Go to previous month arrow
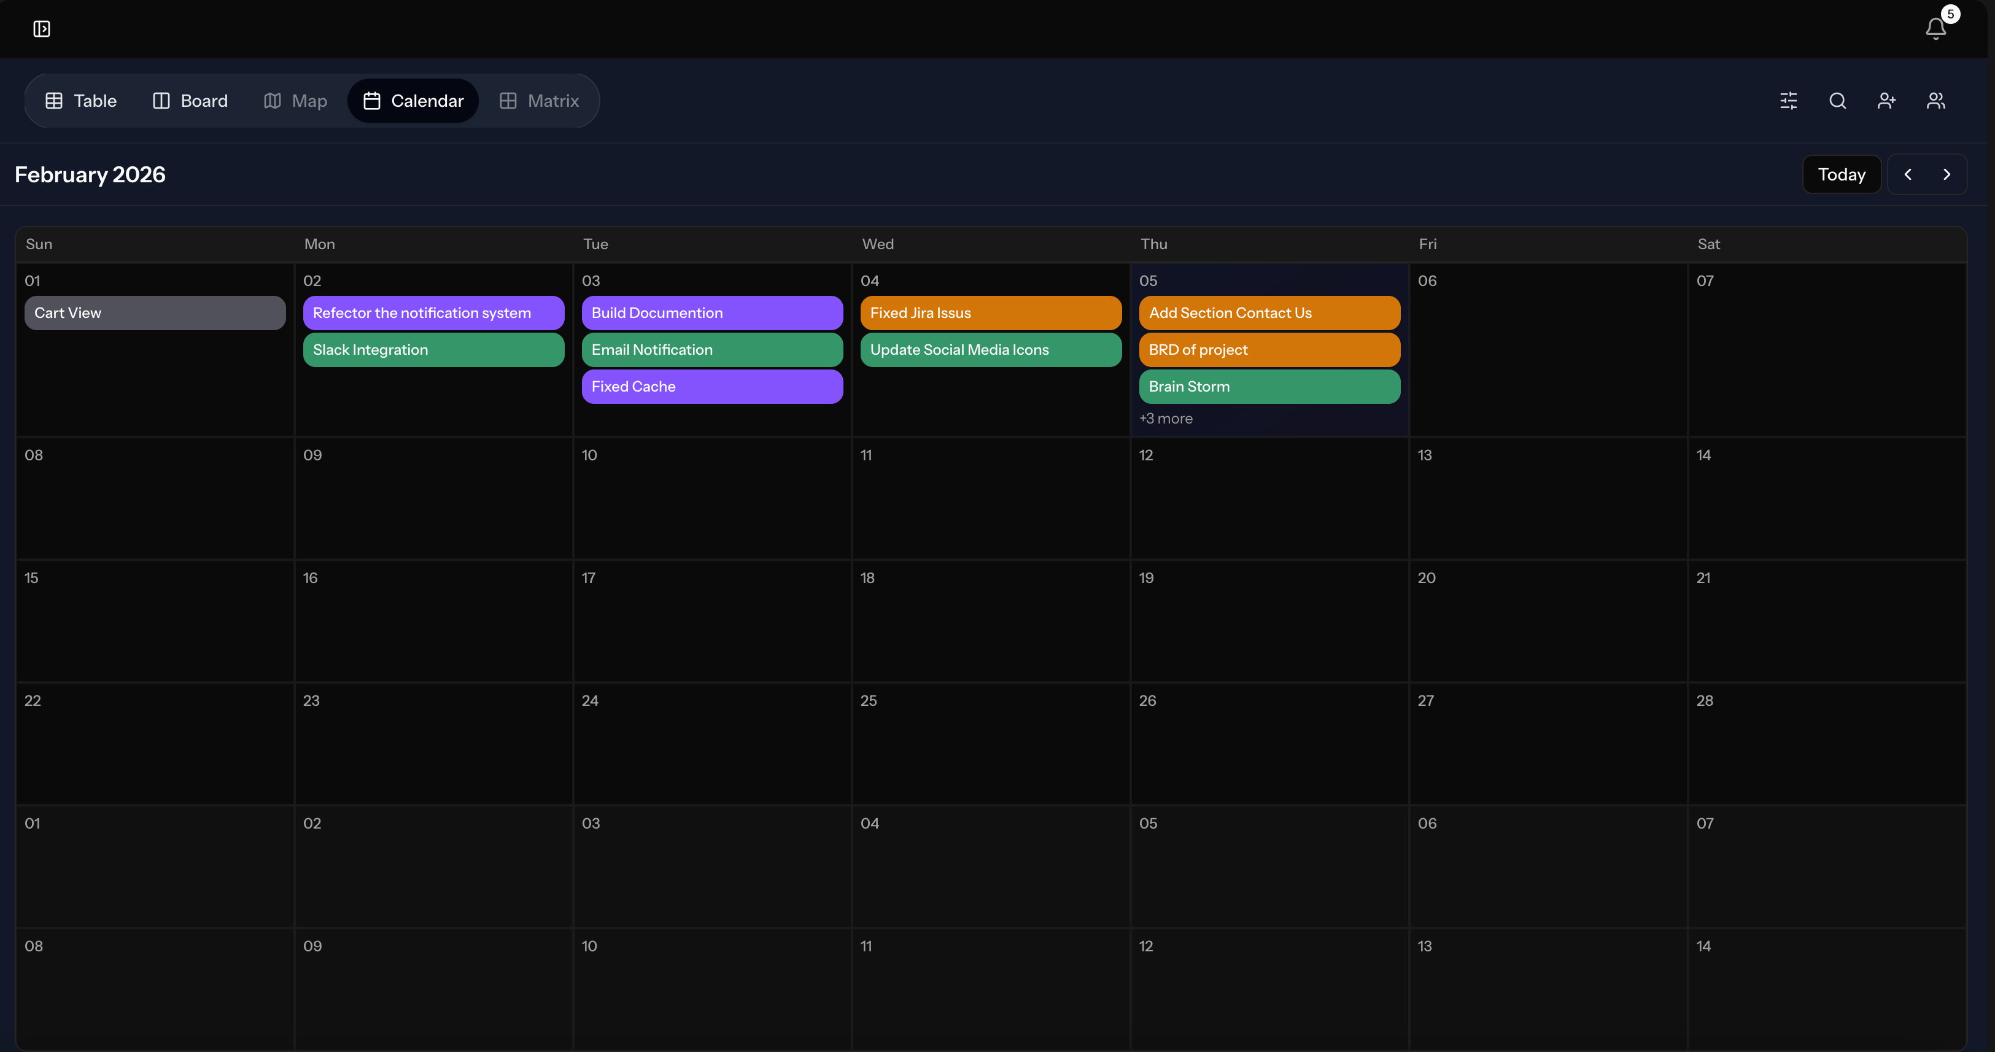Viewport: 1995px width, 1052px height. pyautogui.click(x=1907, y=174)
